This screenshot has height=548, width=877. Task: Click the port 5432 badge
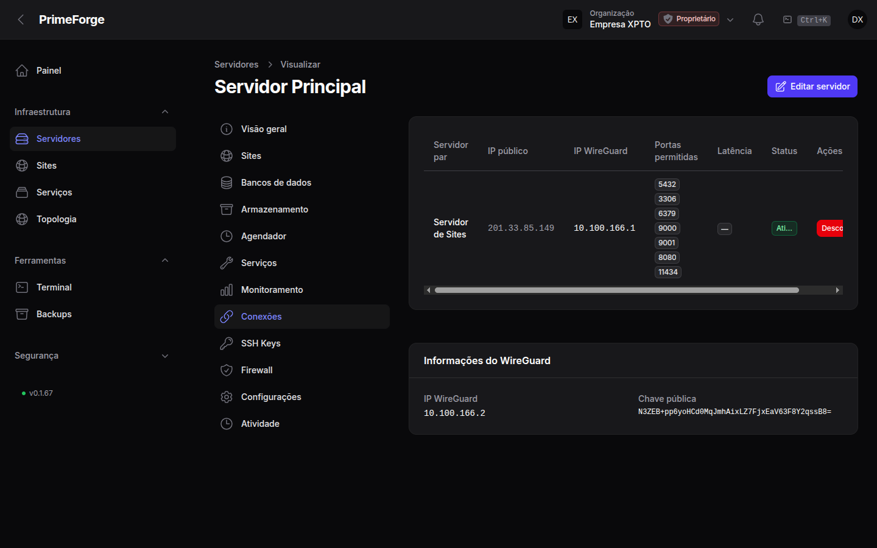coord(667,184)
